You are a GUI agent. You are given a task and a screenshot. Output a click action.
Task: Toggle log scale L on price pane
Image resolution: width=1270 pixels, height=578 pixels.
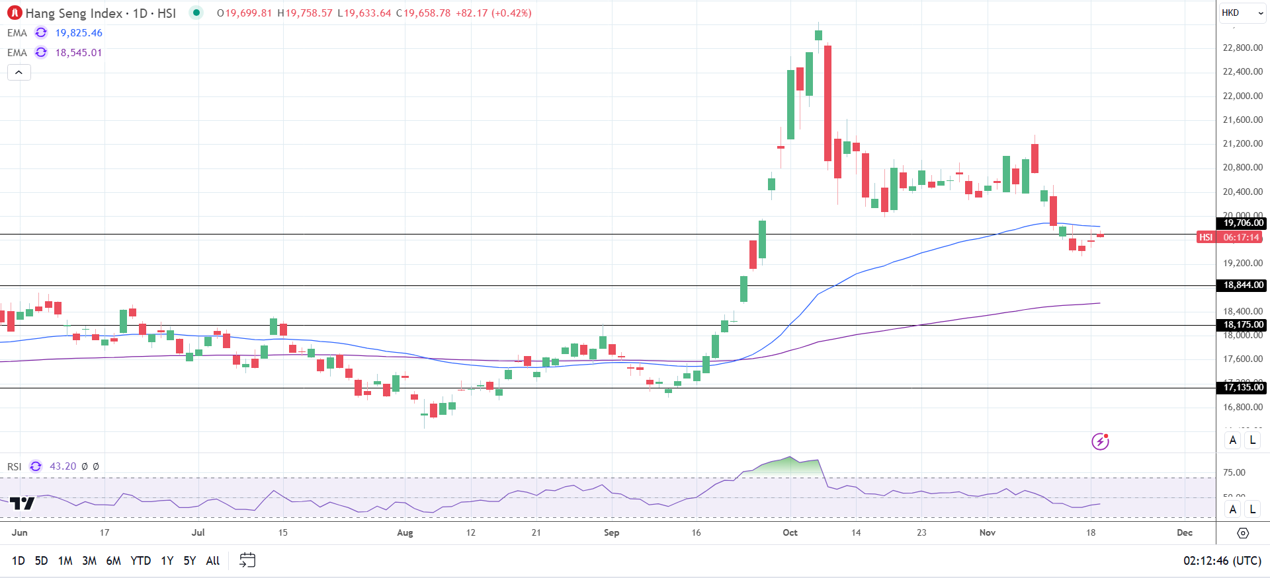(1252, 440)
